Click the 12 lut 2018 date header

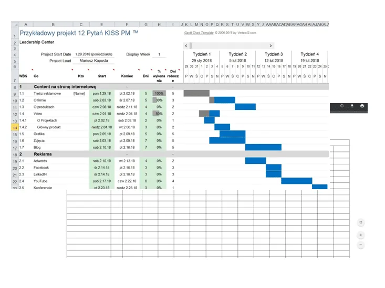tap(274, 60)
